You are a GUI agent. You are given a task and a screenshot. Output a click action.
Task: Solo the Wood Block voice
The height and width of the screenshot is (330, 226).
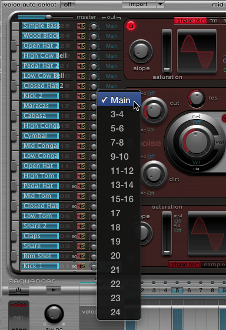84,36
